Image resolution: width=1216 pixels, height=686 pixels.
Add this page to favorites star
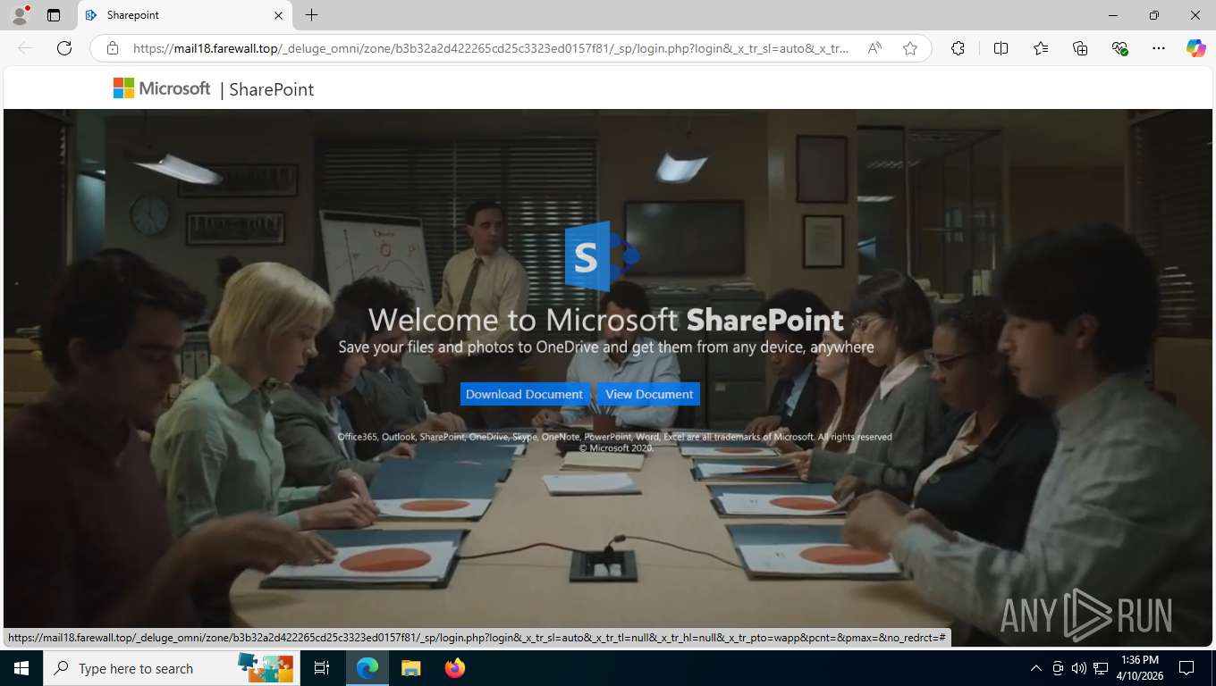tap(910, 48)
